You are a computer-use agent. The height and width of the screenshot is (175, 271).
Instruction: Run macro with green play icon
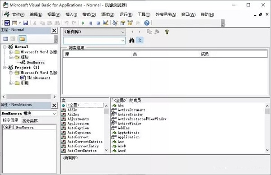[83, 23]
